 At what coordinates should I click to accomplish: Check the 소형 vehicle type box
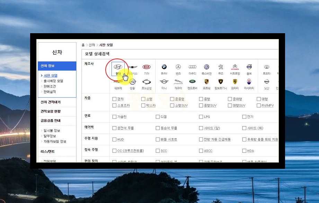click(x=143, y=99)
